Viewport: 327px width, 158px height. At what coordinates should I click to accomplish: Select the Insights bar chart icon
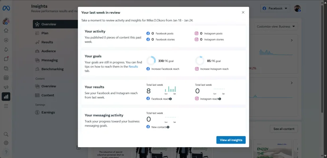pyautogui.click(x=6, y=97)
